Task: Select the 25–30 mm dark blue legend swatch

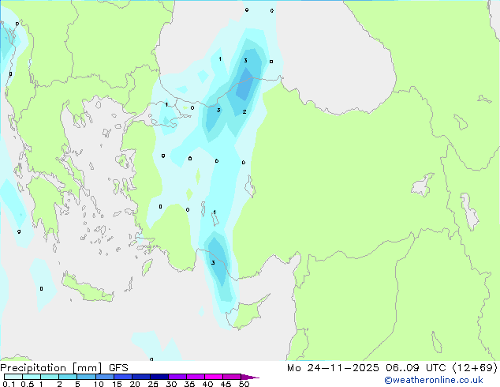Action: (x=159, y=377)
